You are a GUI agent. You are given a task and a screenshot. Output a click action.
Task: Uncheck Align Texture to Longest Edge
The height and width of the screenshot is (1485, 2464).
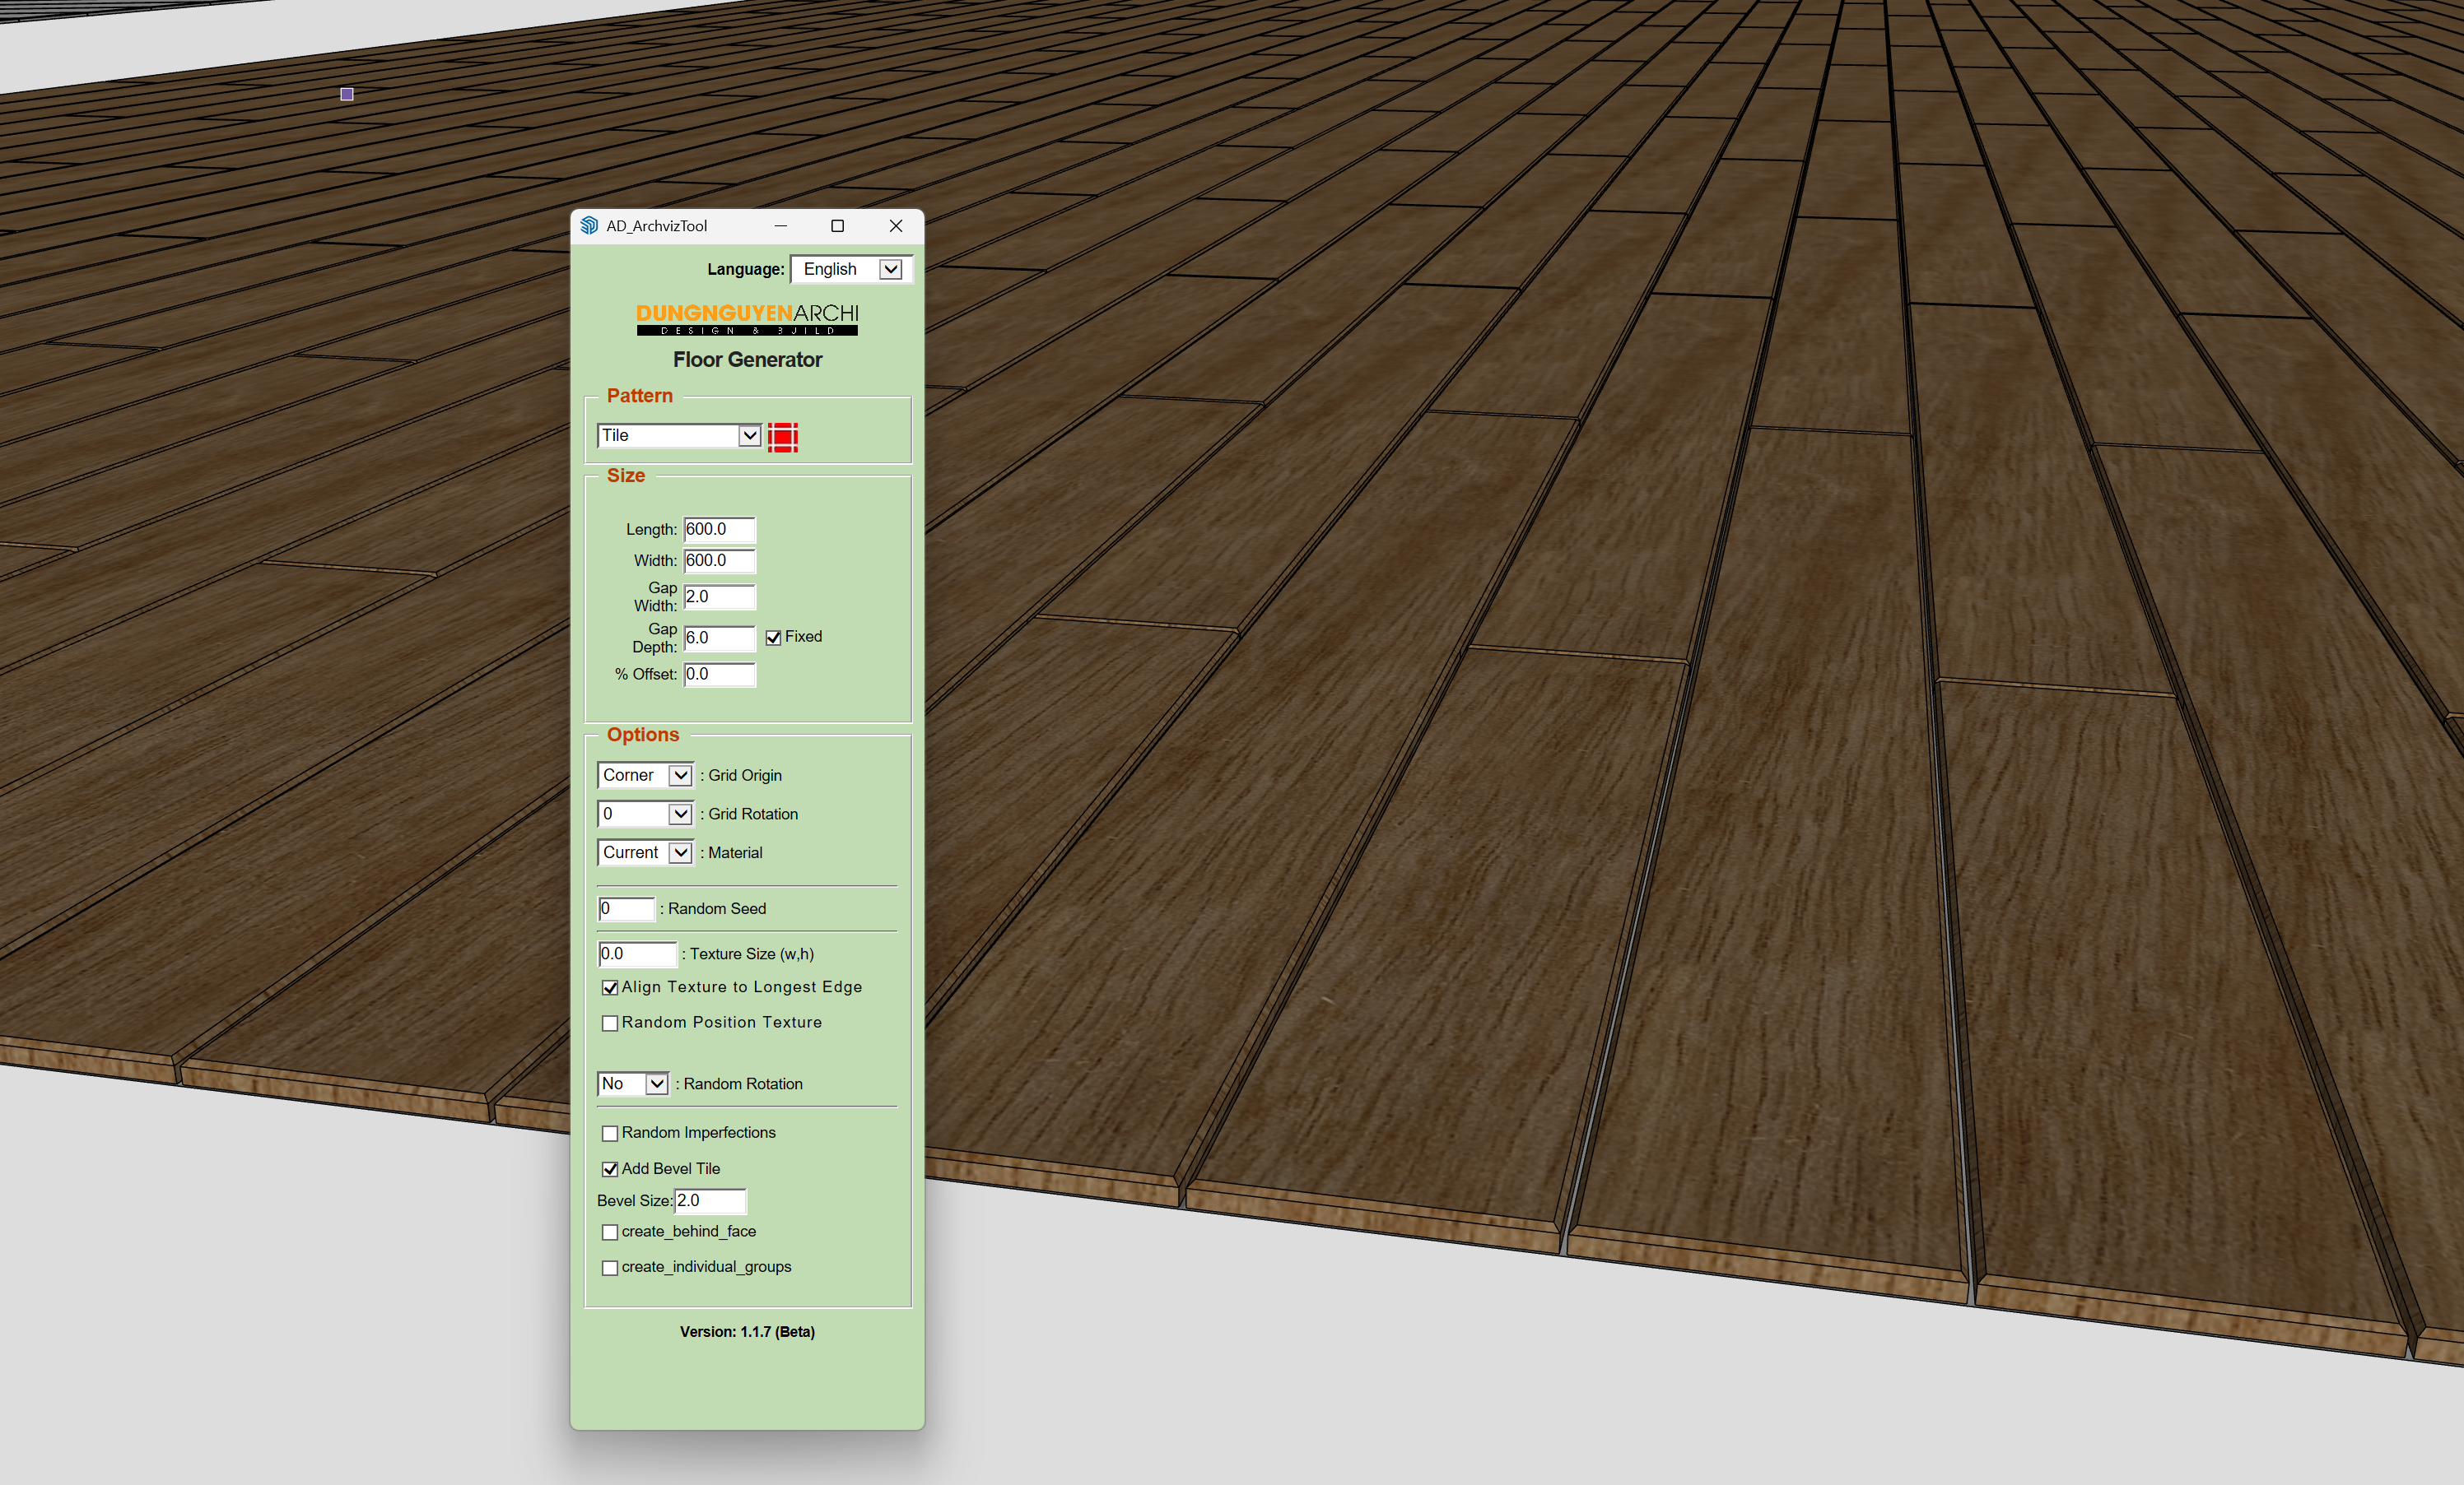[610, 987]
